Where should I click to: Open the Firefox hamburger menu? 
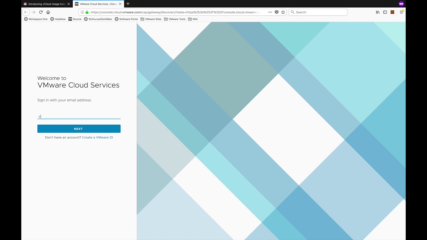point(402,12)
